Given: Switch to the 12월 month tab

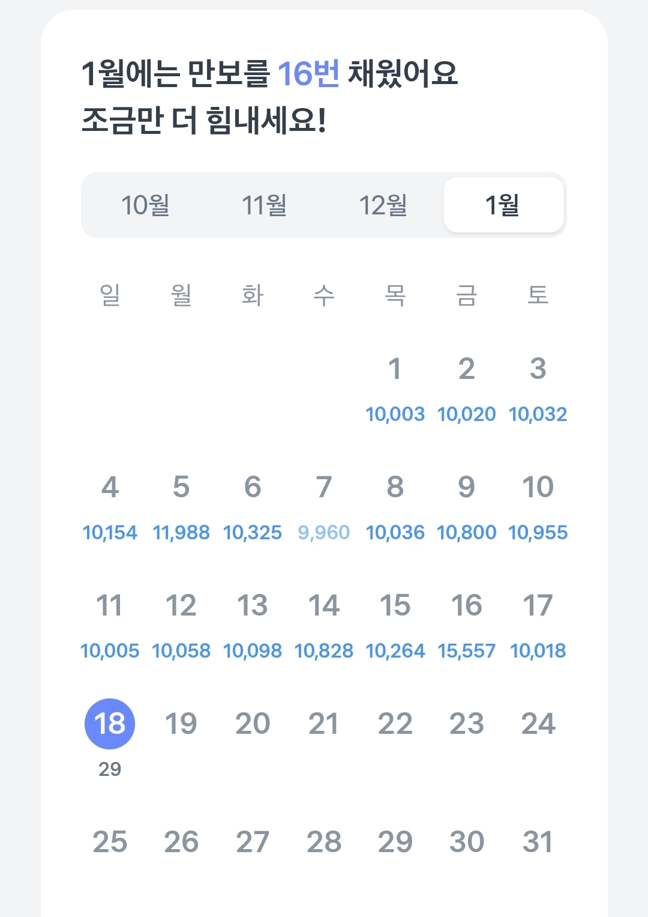Looking at the screenshot, I should click(x=383, y=205).
